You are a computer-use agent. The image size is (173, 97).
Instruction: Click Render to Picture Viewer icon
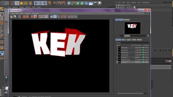click(x=59, y=3)
